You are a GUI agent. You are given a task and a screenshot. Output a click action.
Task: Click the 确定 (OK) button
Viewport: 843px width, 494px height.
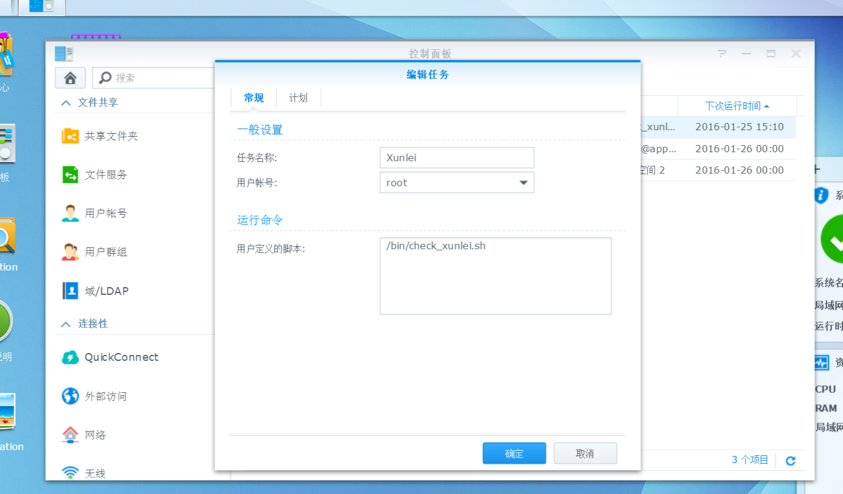click(x=514, y=454)
